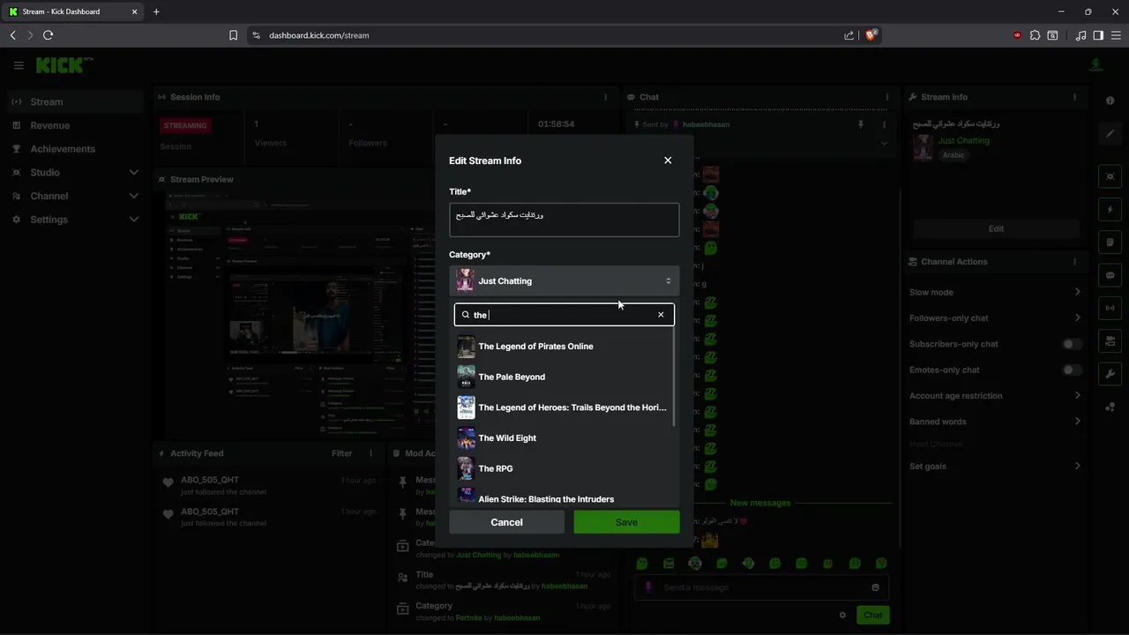Toggle Emotes-only chat switch

[x=1072, y=370]
